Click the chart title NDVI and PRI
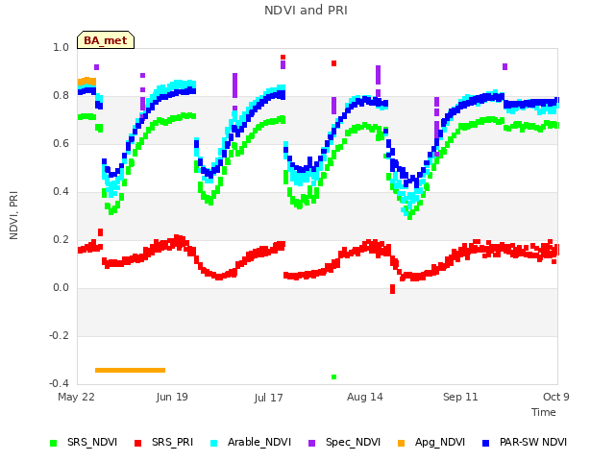Screen dimensions: 615x461 point(306,11)
